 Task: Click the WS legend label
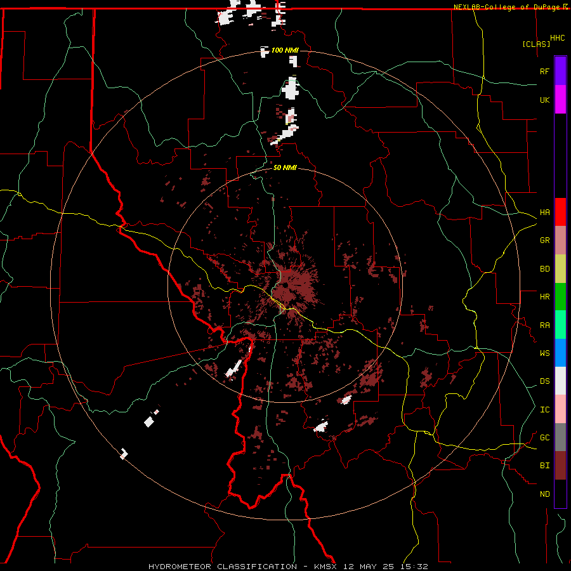click(x=544, y=353)
